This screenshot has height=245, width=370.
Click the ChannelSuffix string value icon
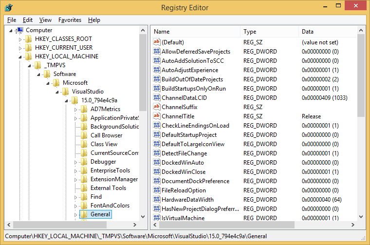point(157,107)
